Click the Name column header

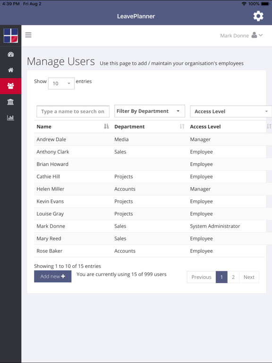(x=44, y=127)
